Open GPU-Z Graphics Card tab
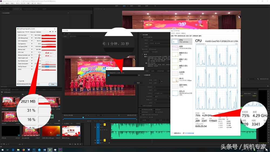The height and width of the screenshot is (152, 270). (x=21, y=32)
